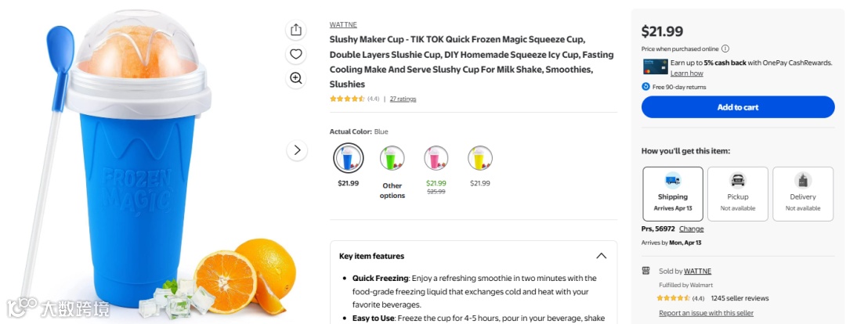Add item to favorites with heart icon

(295, 54)
